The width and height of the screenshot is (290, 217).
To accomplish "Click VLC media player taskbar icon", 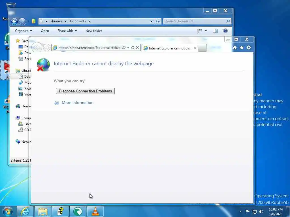I will (x=95, y=211).
